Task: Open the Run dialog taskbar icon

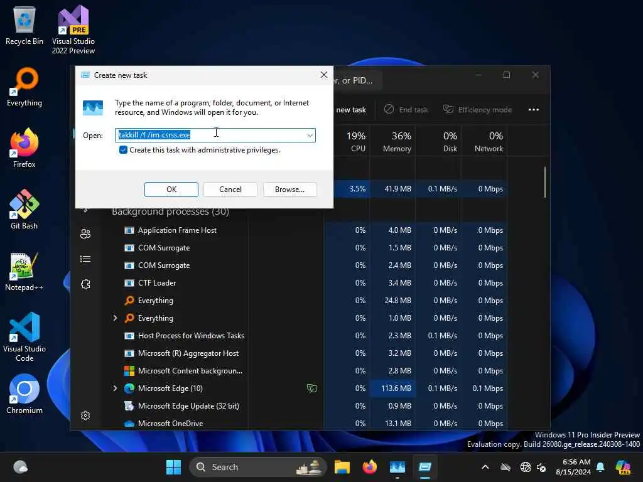Action: point(425,467)
